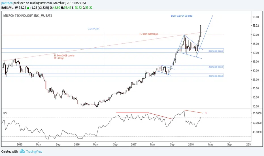Image resolution: width=264 pixels, height=156 pixels.
Task: Click the Created with text
Action: (9, 151)
